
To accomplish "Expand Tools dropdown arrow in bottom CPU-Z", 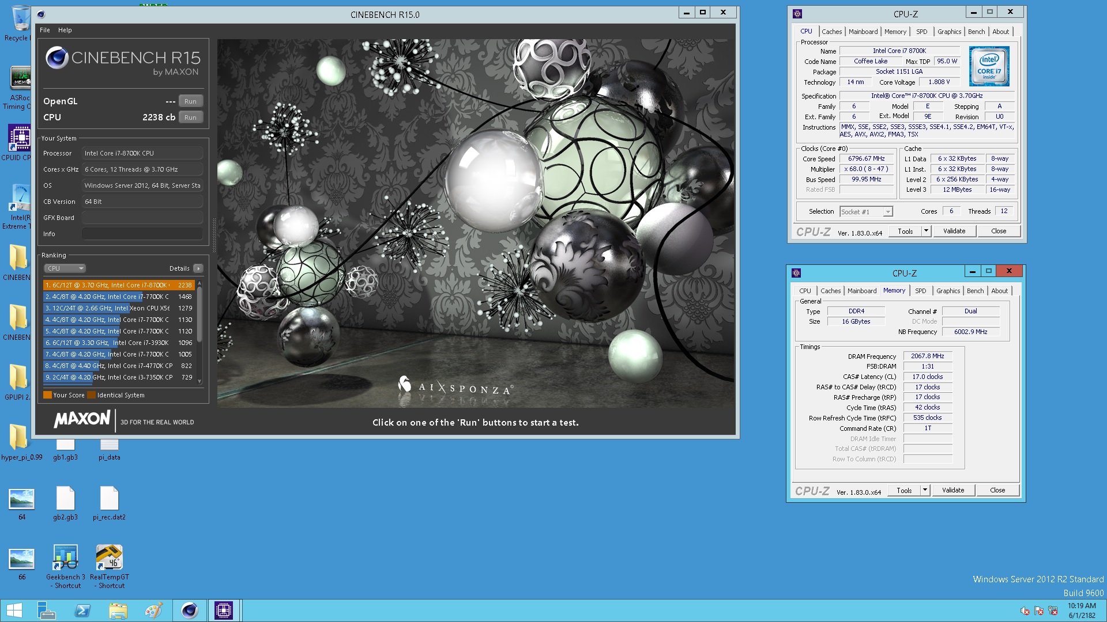I will click(925, 490).
